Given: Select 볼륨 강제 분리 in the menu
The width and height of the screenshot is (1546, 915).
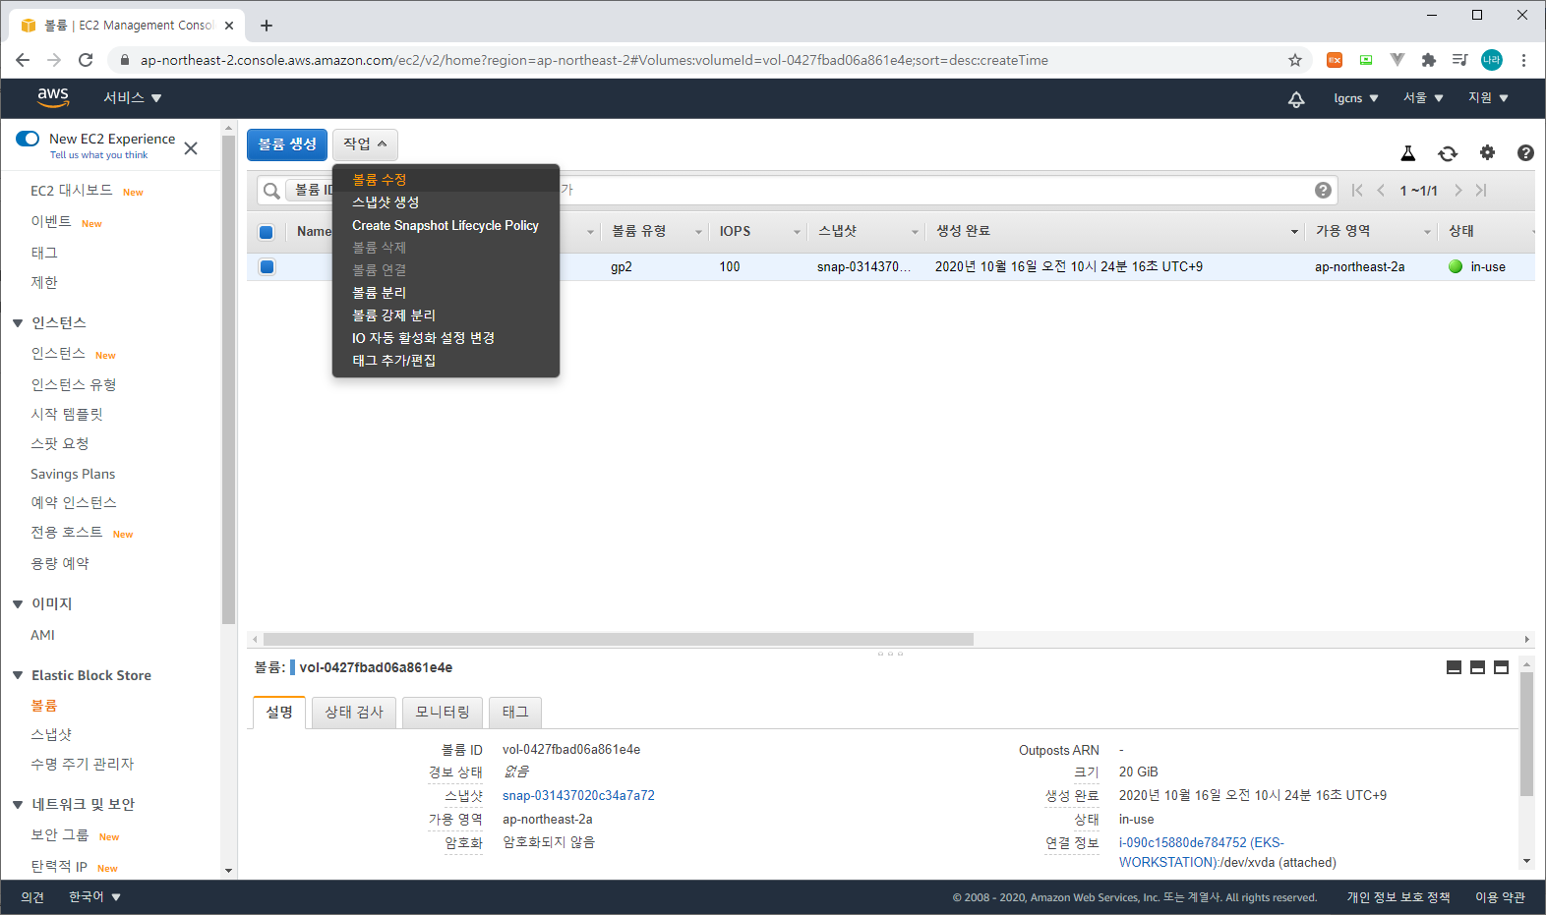Looking at the screenshot, I should (446, 315).
